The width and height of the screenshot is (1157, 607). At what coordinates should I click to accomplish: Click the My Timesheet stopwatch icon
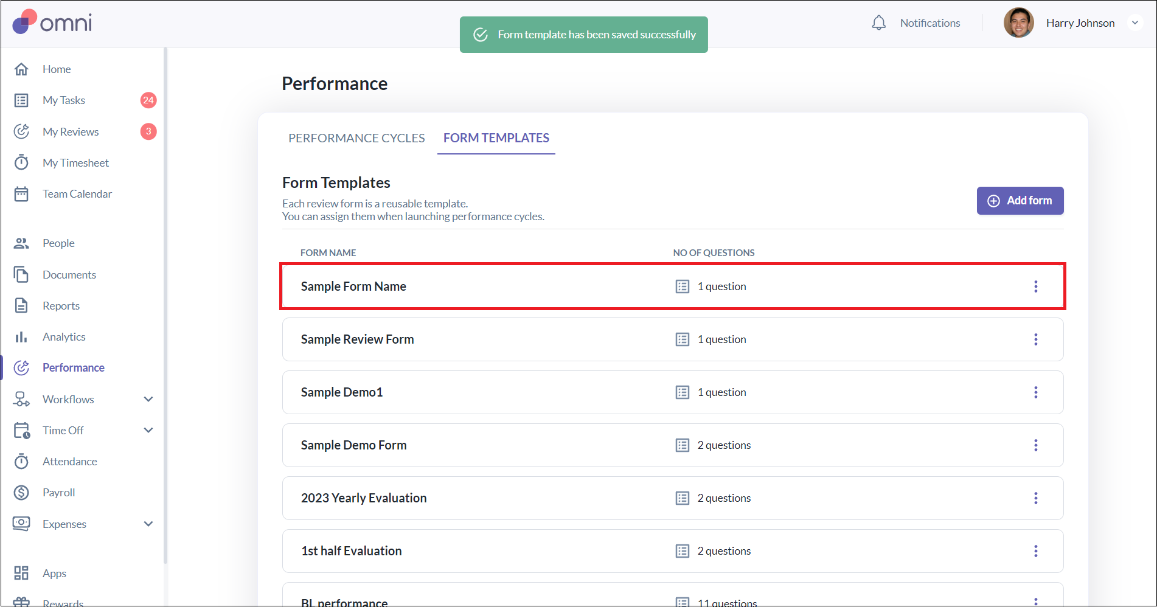pos(21,162)
